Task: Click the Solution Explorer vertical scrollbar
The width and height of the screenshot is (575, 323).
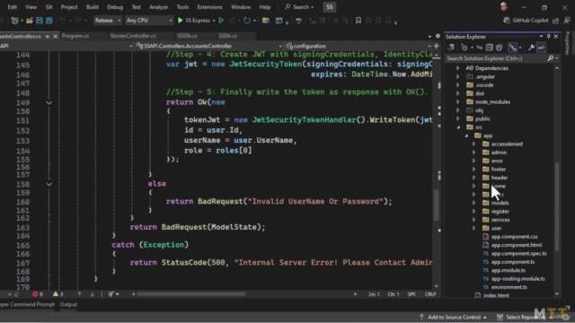Action: (557, 207)
